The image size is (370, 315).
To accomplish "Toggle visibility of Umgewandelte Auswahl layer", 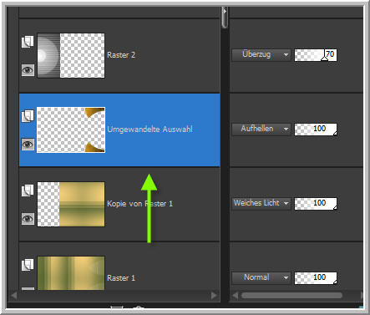I will tap(28, 145).
